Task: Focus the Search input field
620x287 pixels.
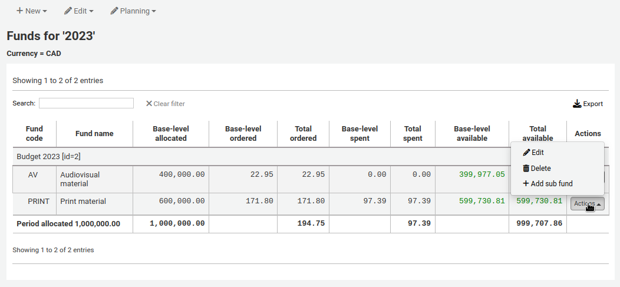Action: click(86, 103)
